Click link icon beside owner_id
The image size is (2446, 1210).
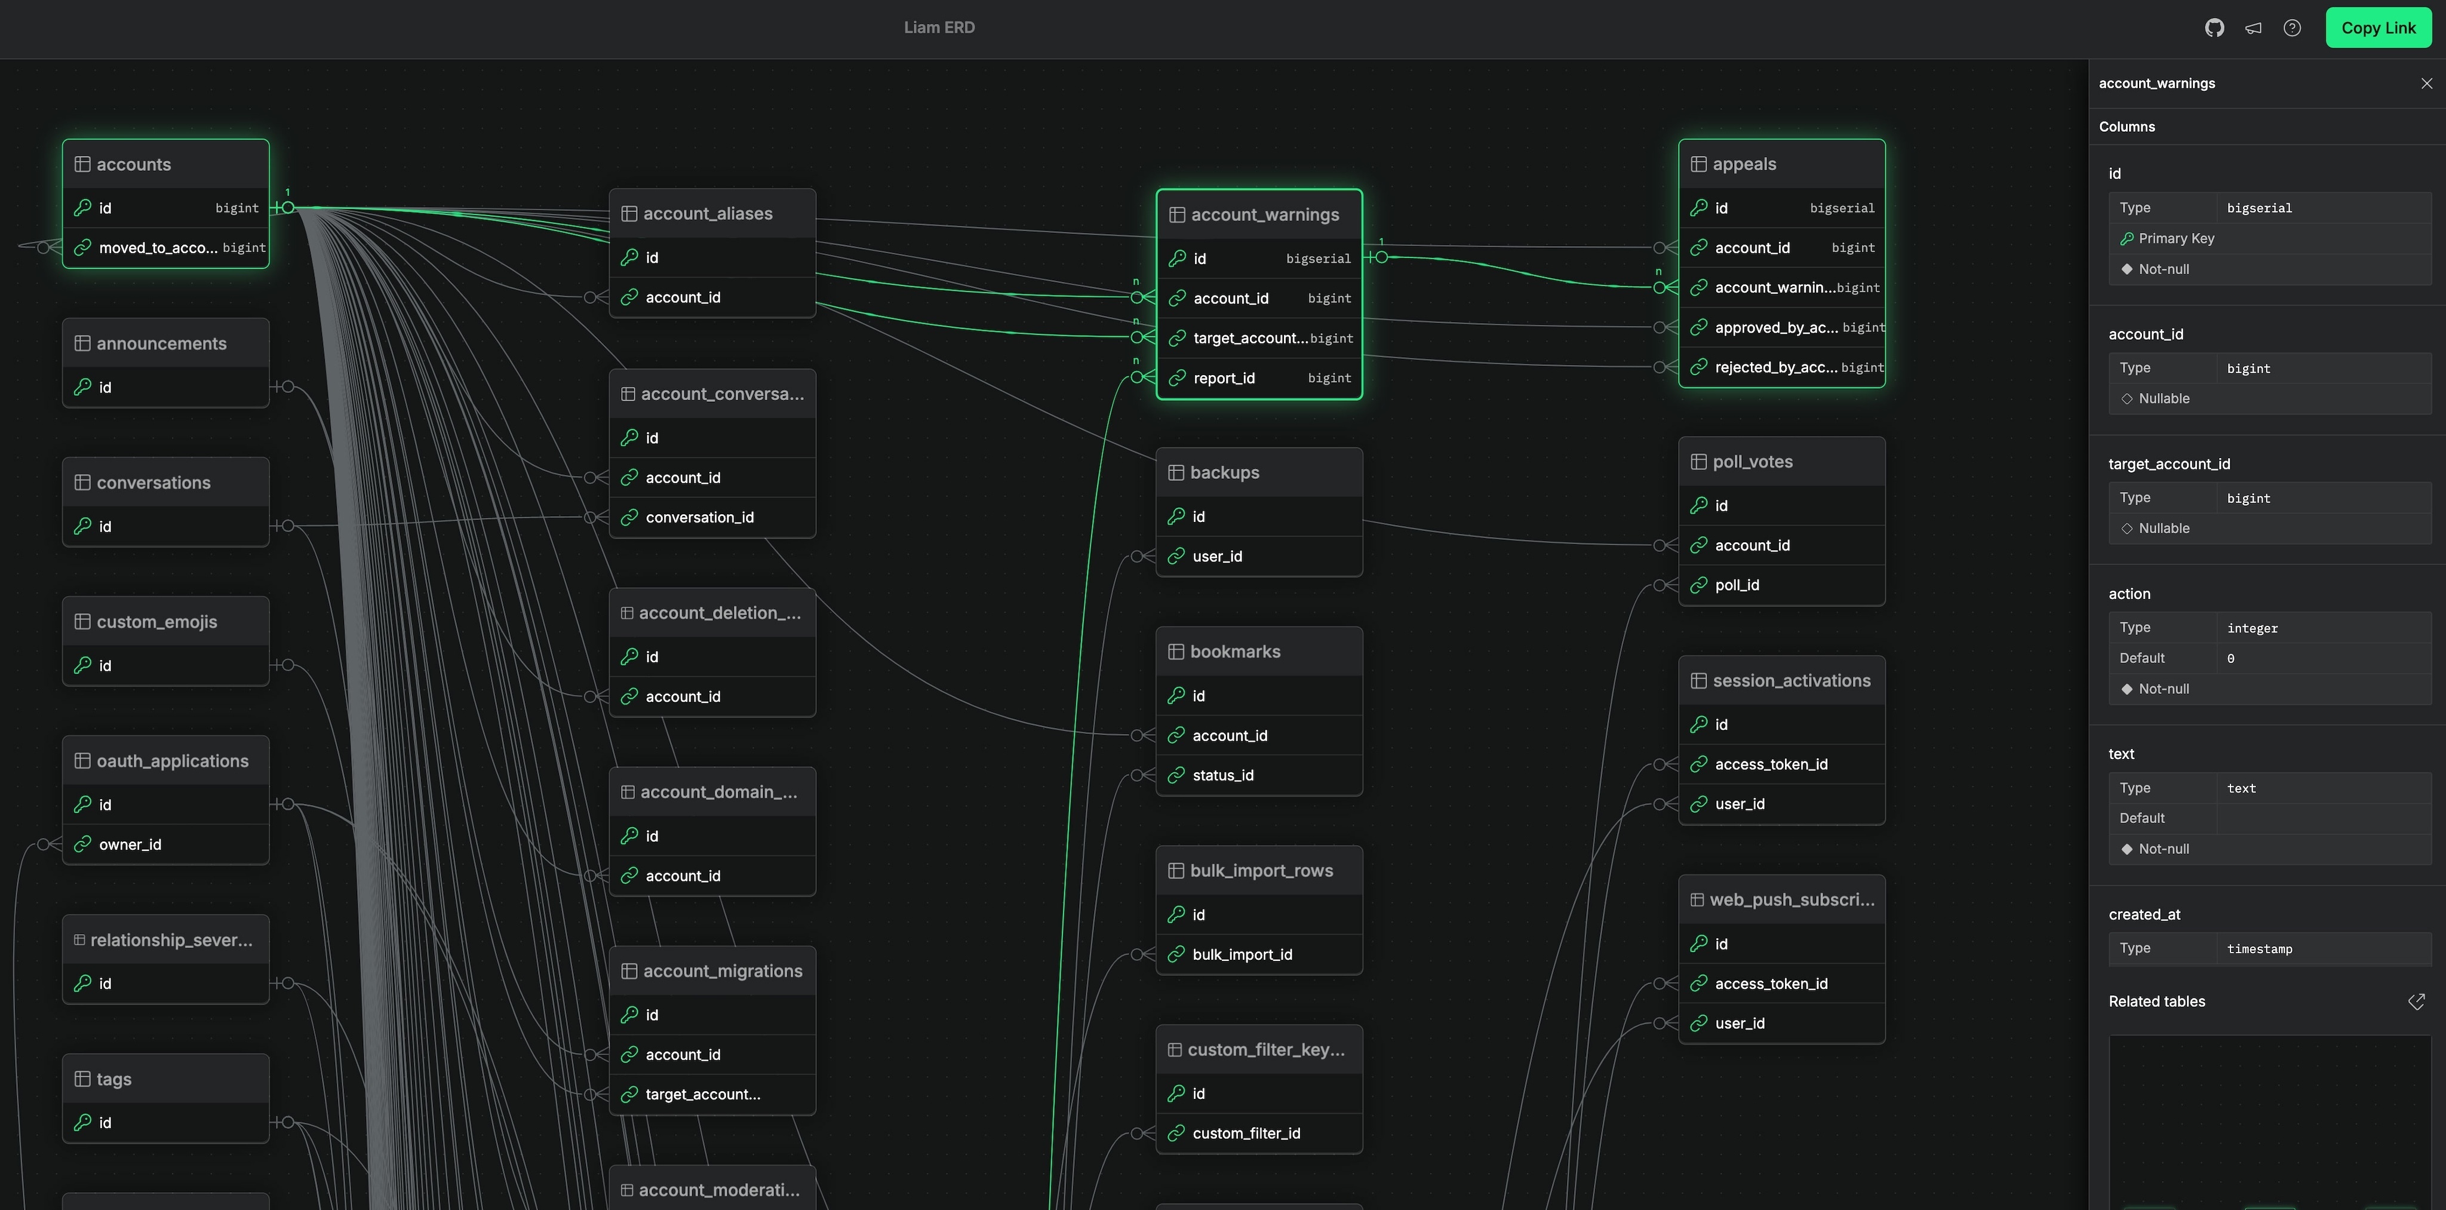[82, 844]
